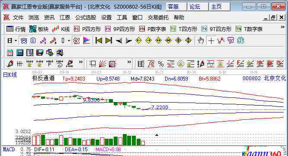Open the calendar 21 icon

pos(10,53)
